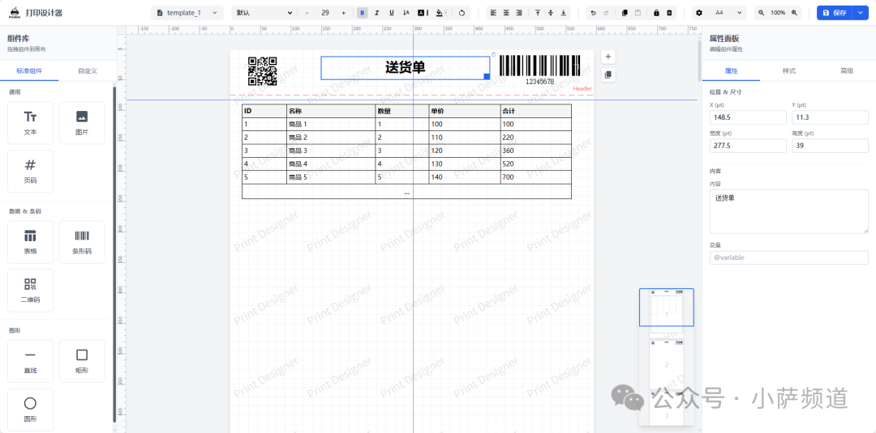Align content to top
The width and height of the screenshot is (876, 433).
click(x=538, y=13)
